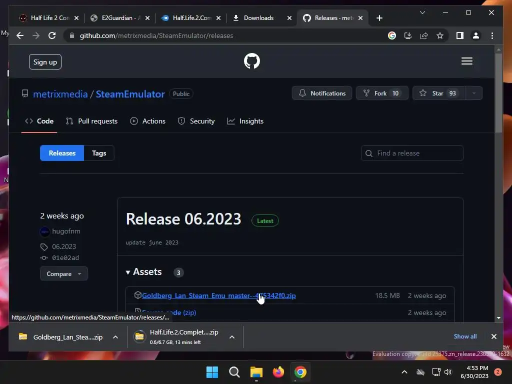Open the Actions tab

point(148,121)
